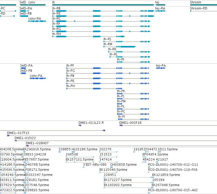This screenshot has width=217, height=194.
Task: Select the SelD-RA transcript label
Action: pos(26,8)
